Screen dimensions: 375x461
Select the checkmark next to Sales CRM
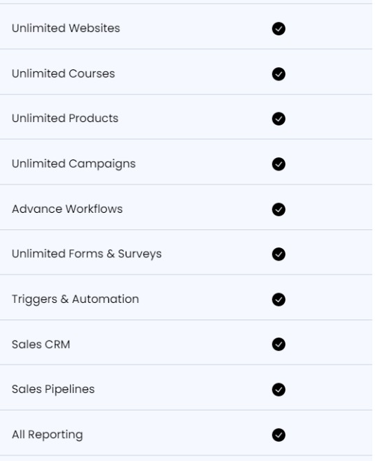278,345
